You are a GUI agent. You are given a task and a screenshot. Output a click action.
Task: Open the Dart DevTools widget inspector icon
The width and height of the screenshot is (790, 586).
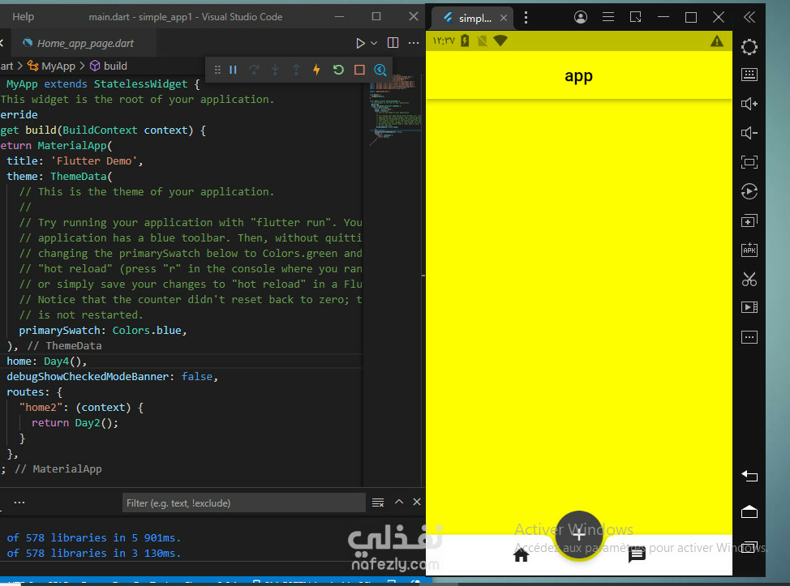coord(380,70)
